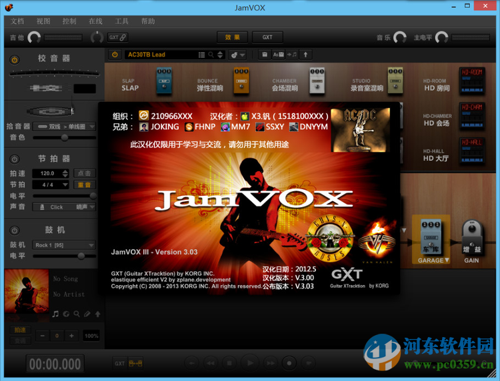Click the search icon in song panel
Screen dimensions: 500x381
pyautogui.click(x=77, y=314)
